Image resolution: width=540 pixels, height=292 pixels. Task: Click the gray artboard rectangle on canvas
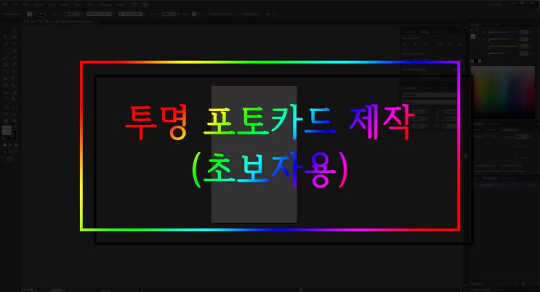click(x=254, y=154)
